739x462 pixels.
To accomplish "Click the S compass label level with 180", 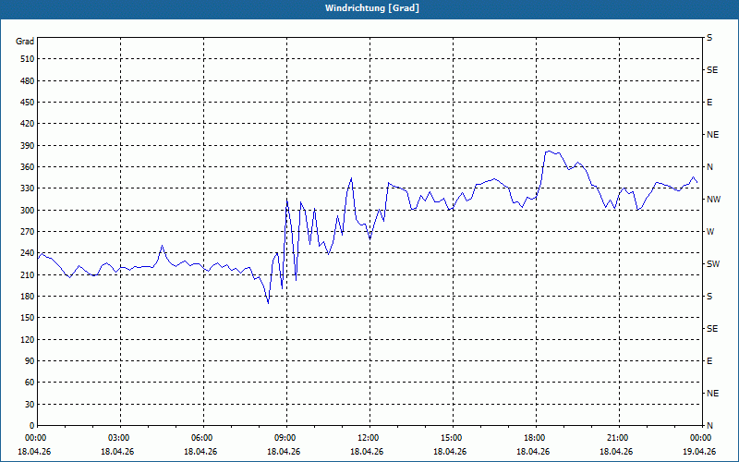I will click(x=709, y=296).
